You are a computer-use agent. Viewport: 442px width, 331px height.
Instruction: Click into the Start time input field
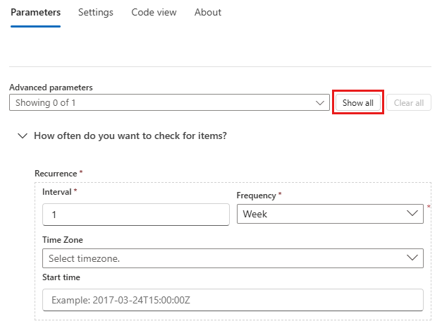233,300
